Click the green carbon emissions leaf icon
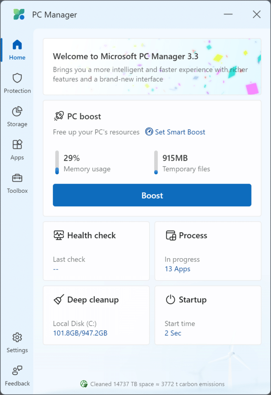 84,384
